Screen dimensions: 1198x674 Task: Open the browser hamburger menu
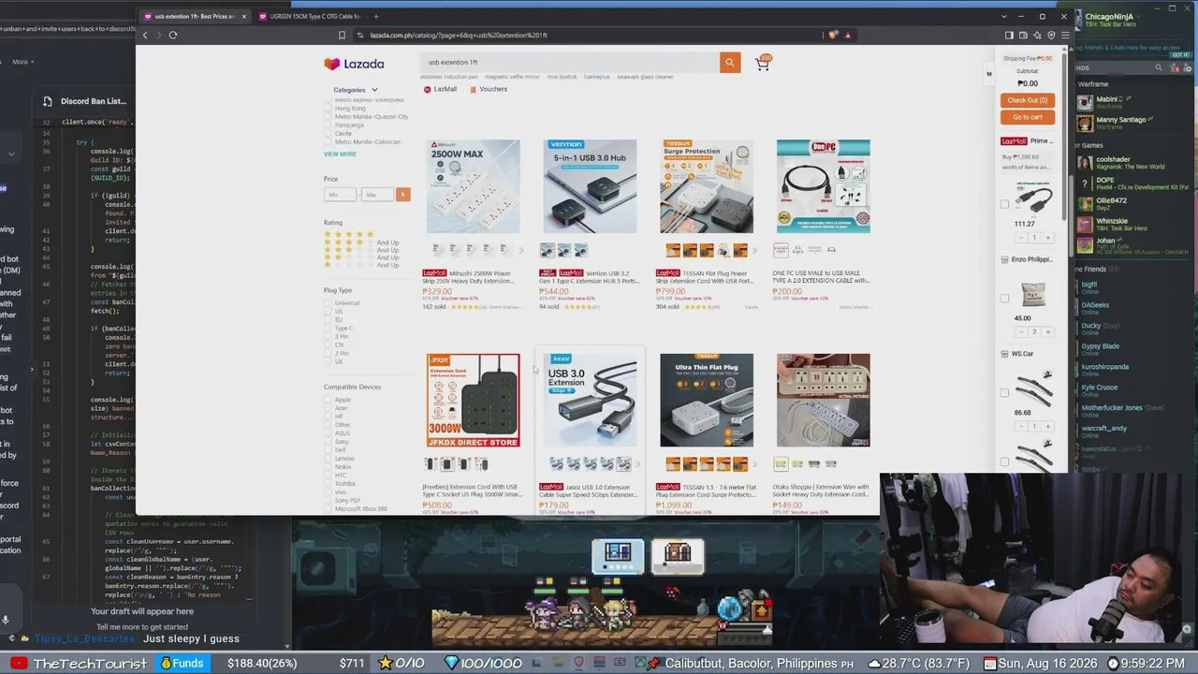pyautogui.click(x=1064, y=35)
